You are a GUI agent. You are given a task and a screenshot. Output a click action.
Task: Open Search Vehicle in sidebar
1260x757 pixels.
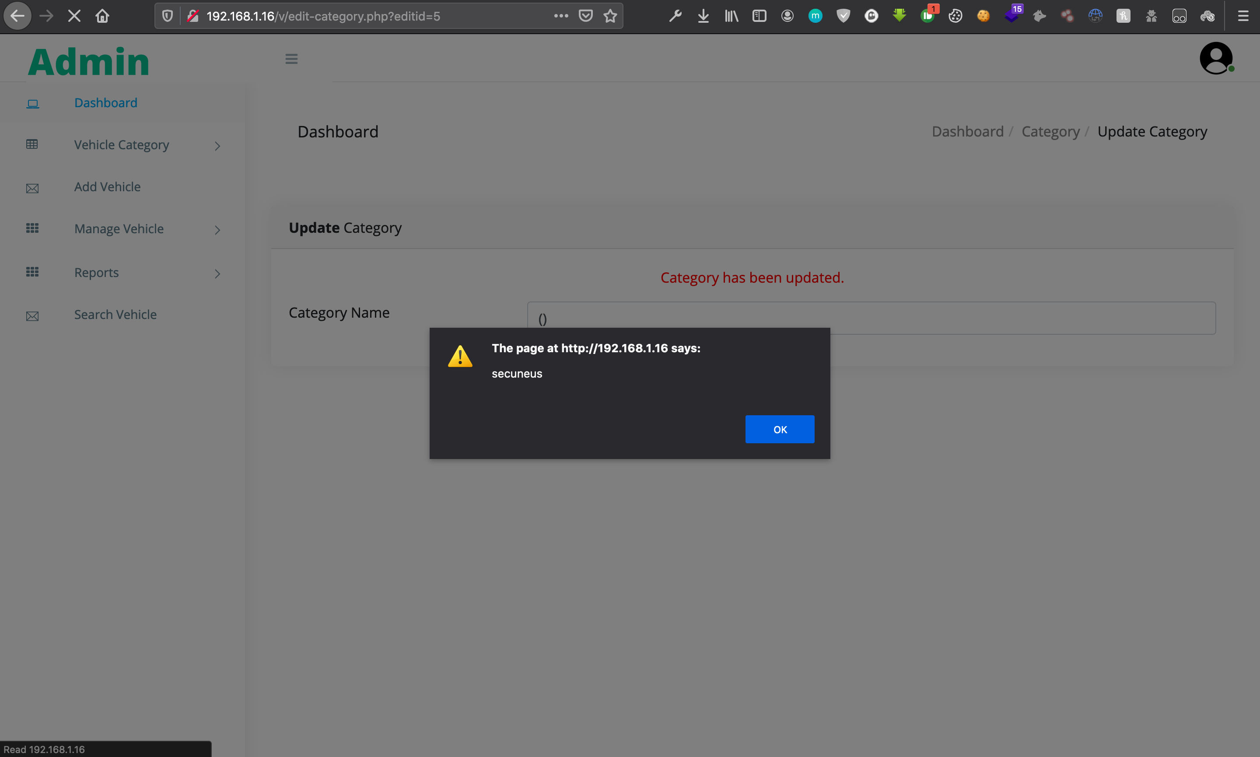[x=115, y=315]
